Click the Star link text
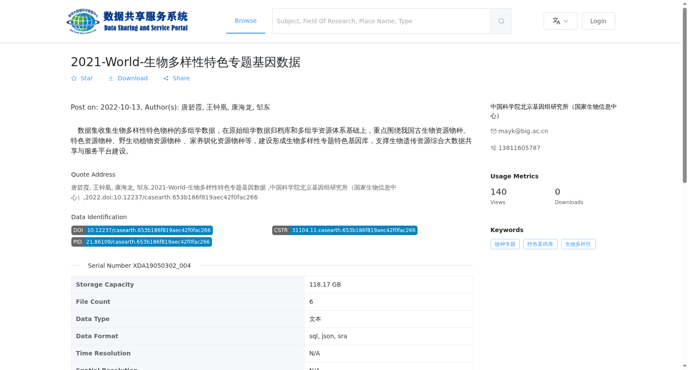688x370 pixels. (86, 78)
